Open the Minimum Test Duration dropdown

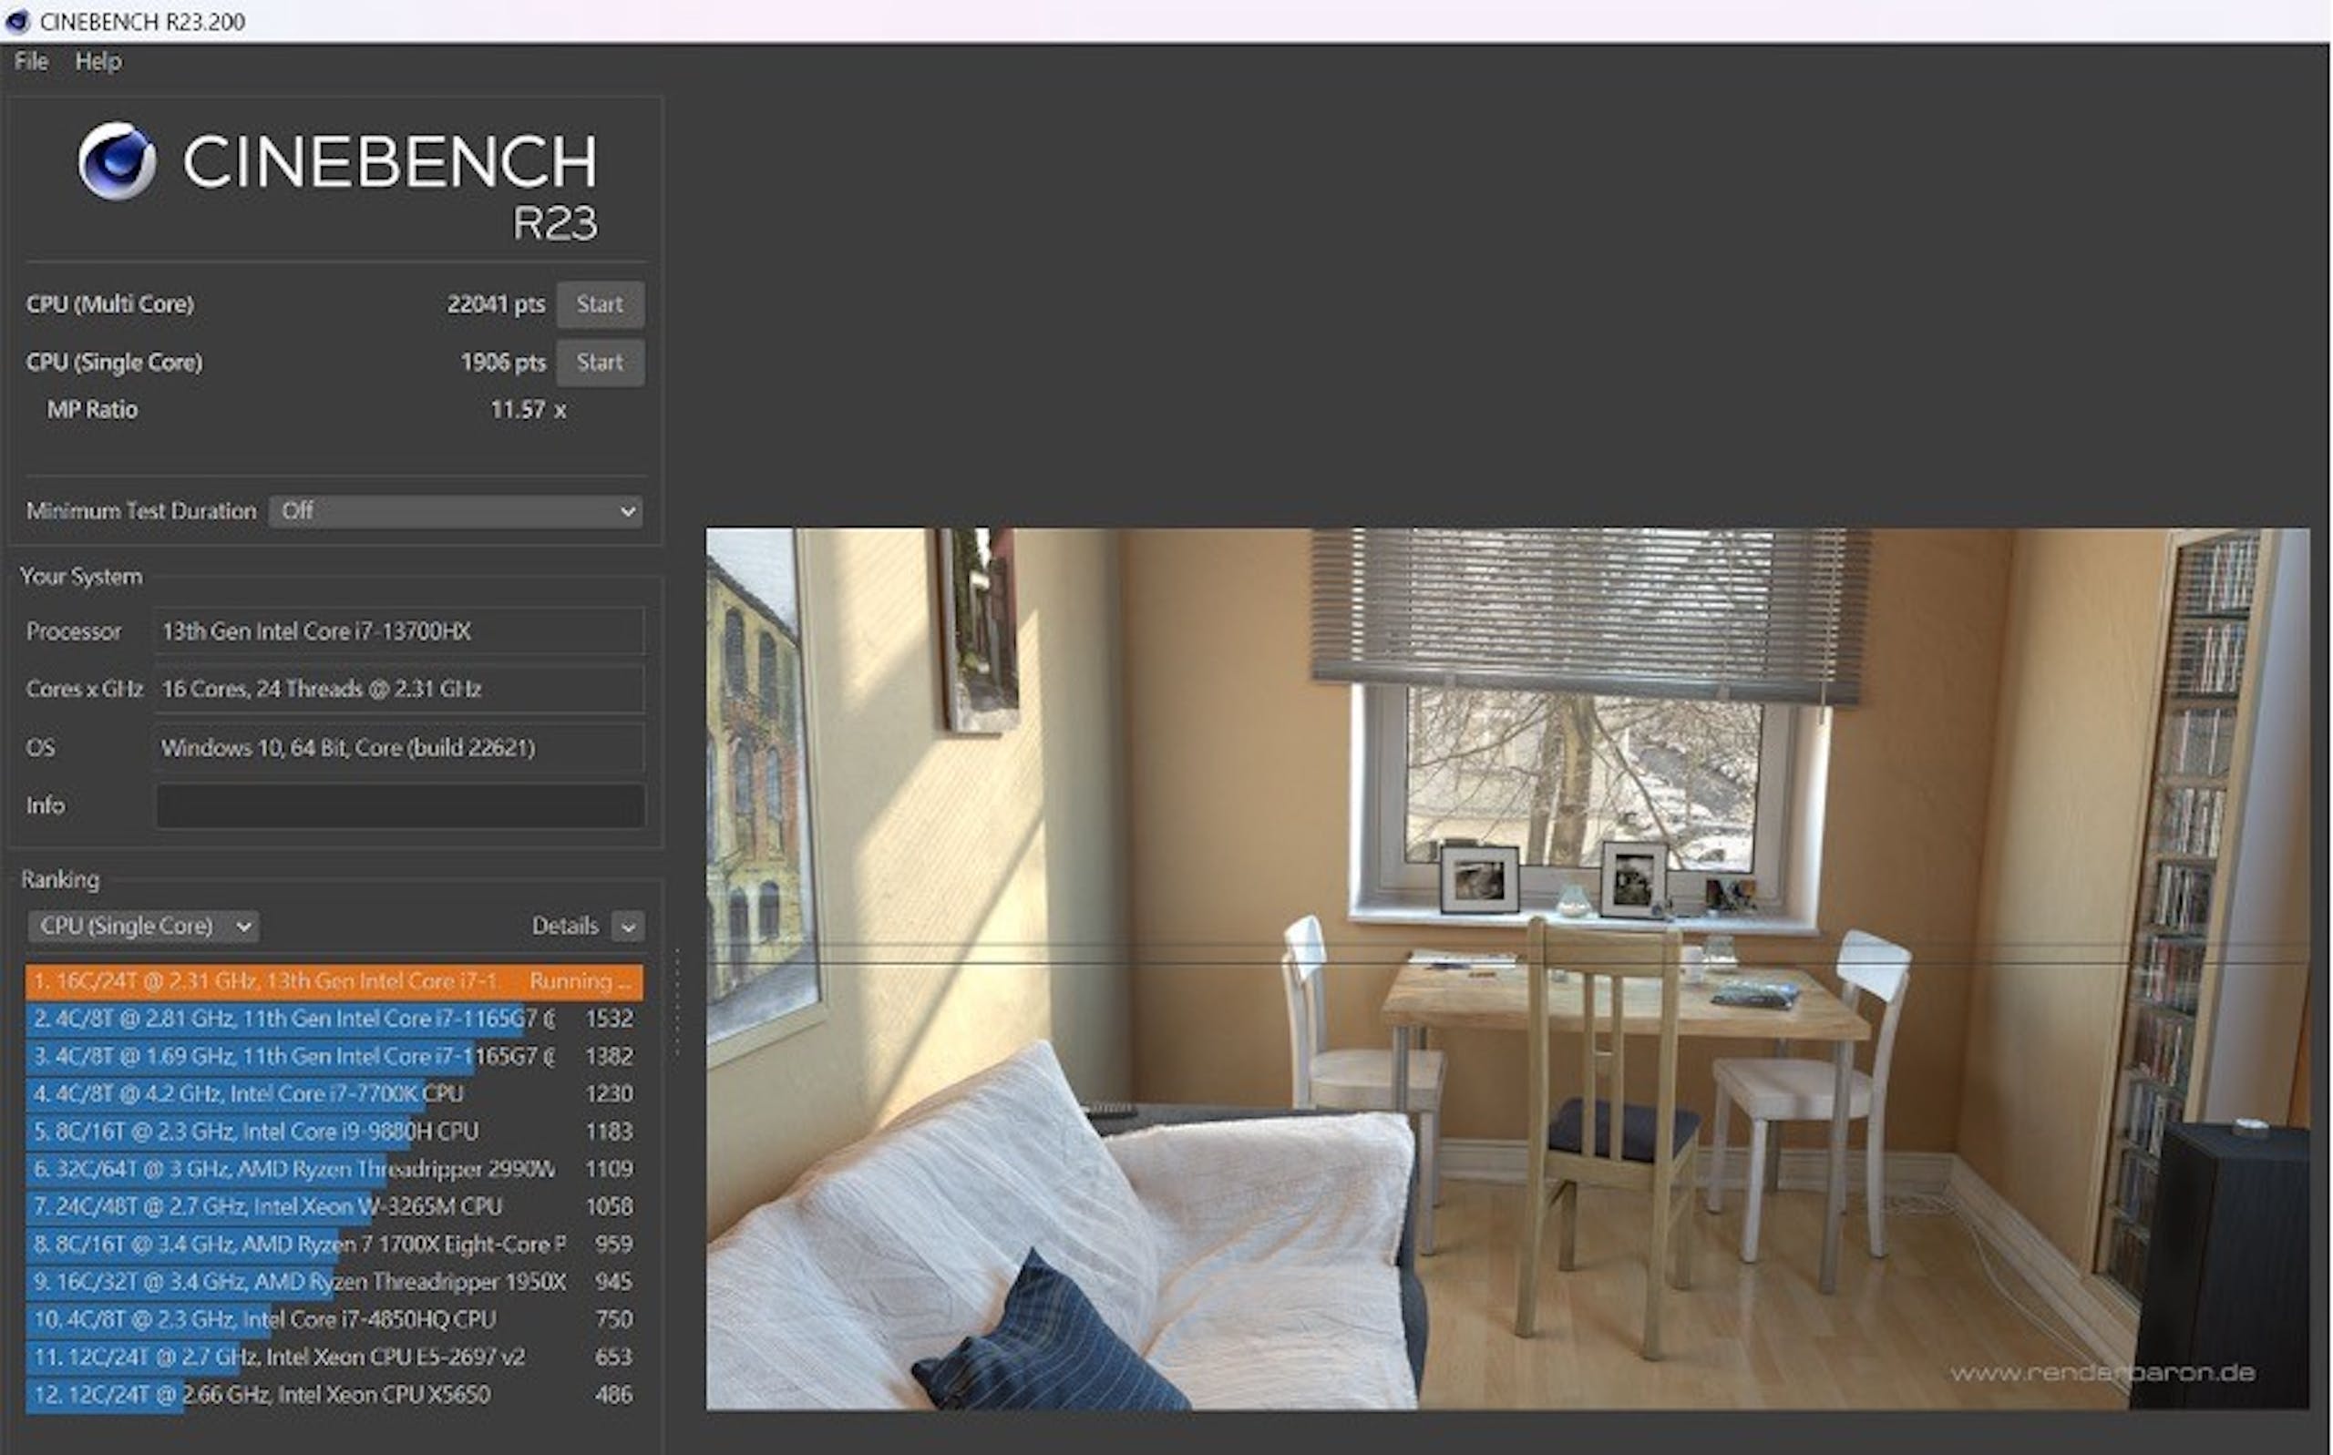coord(456,511)
